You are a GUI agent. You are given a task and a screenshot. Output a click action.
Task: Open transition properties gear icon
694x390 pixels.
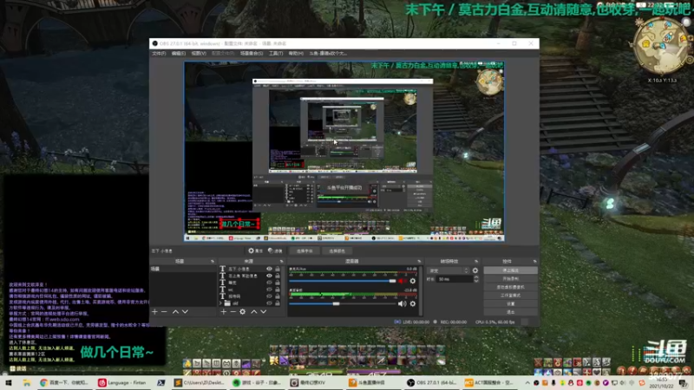pos(475,270)
